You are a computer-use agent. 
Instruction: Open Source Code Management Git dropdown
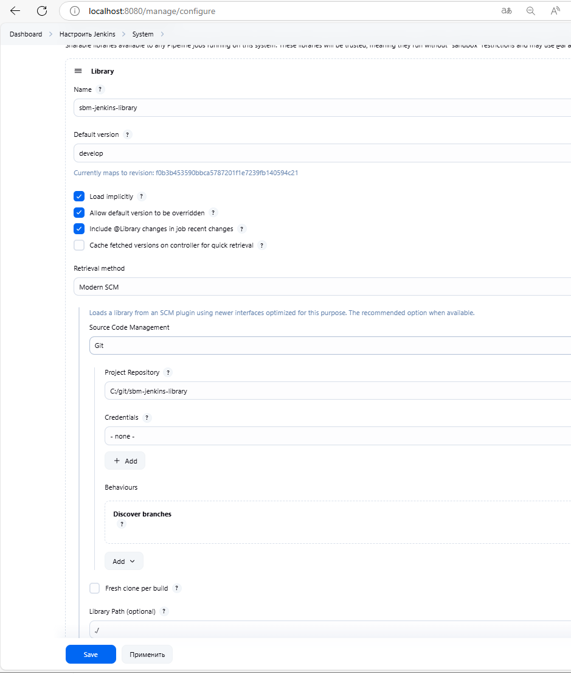point(328,346)
